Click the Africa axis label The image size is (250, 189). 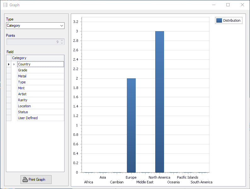point(88,182)
